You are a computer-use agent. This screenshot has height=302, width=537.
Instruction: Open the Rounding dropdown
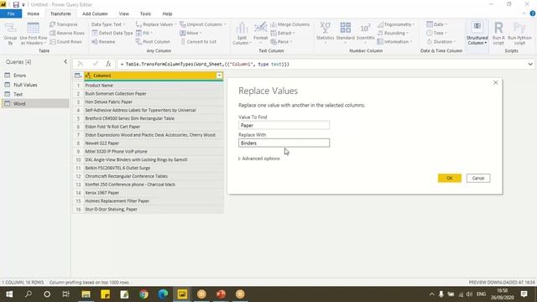[x=394, y=33]
